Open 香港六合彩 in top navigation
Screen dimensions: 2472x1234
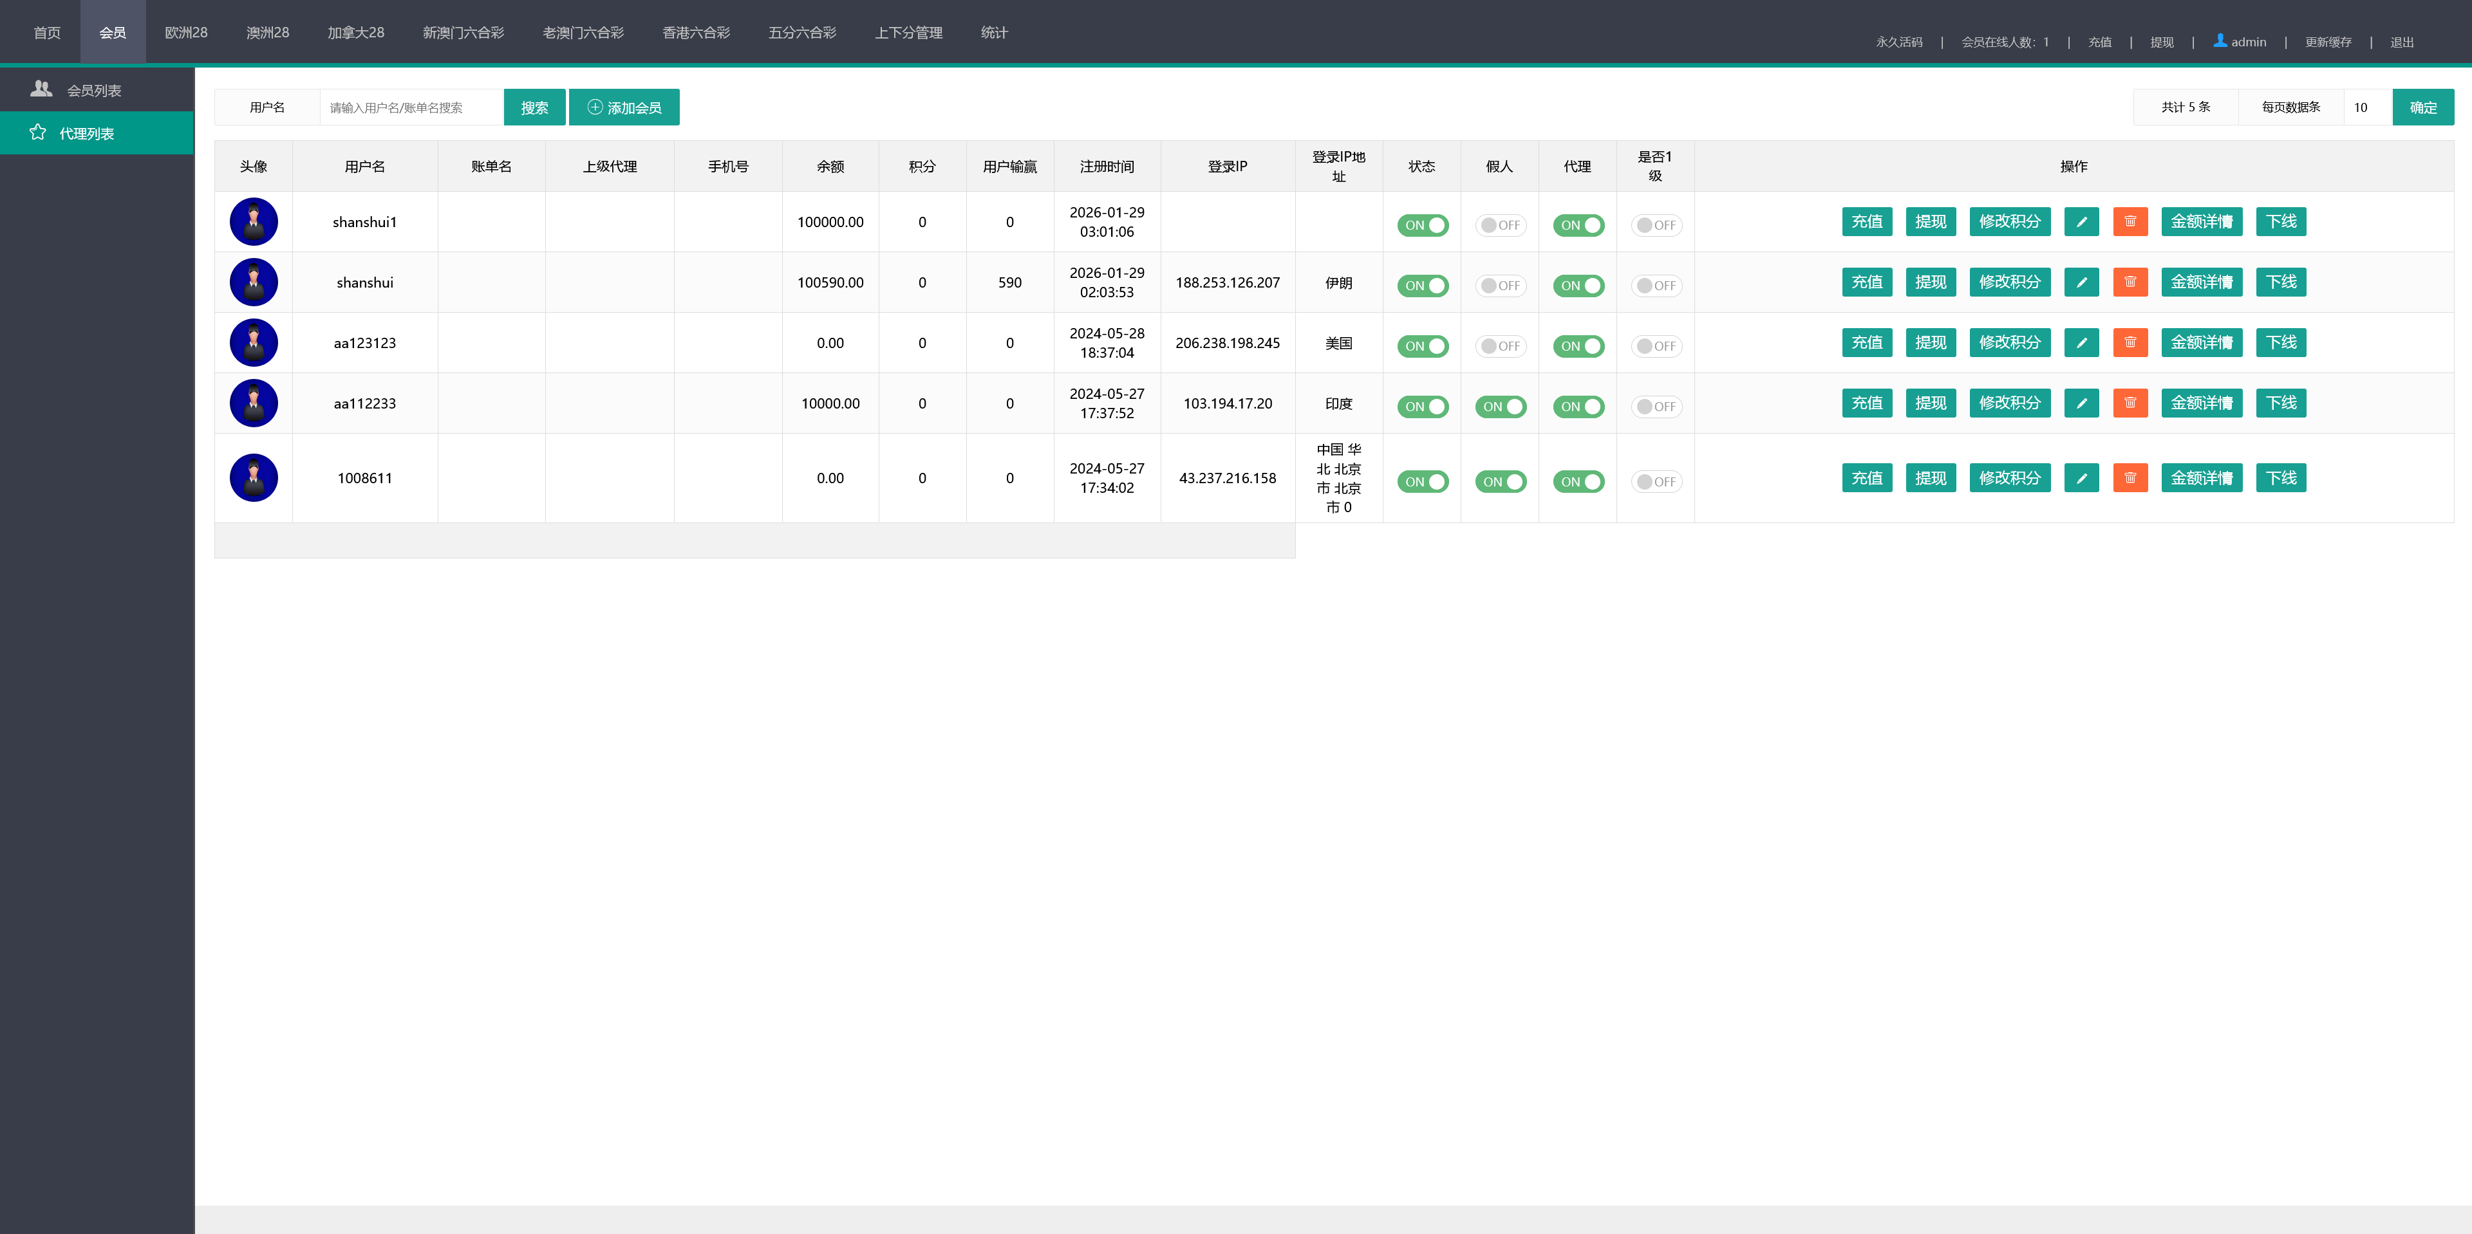pos(696,33)
